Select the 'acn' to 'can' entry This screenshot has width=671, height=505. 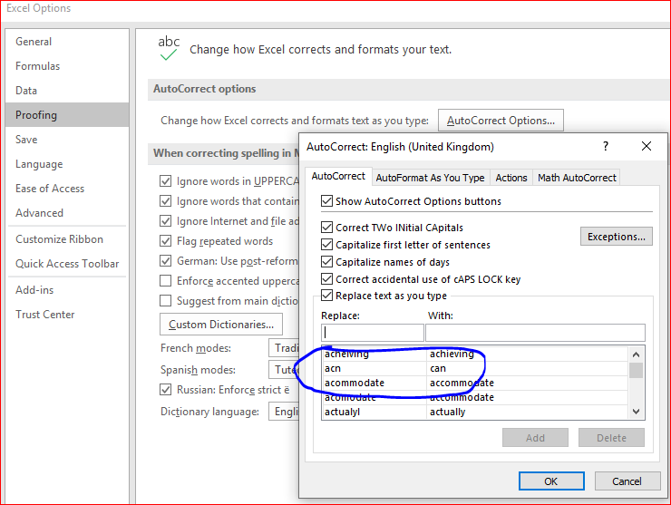pyautogui.click(x=474, y=368)
